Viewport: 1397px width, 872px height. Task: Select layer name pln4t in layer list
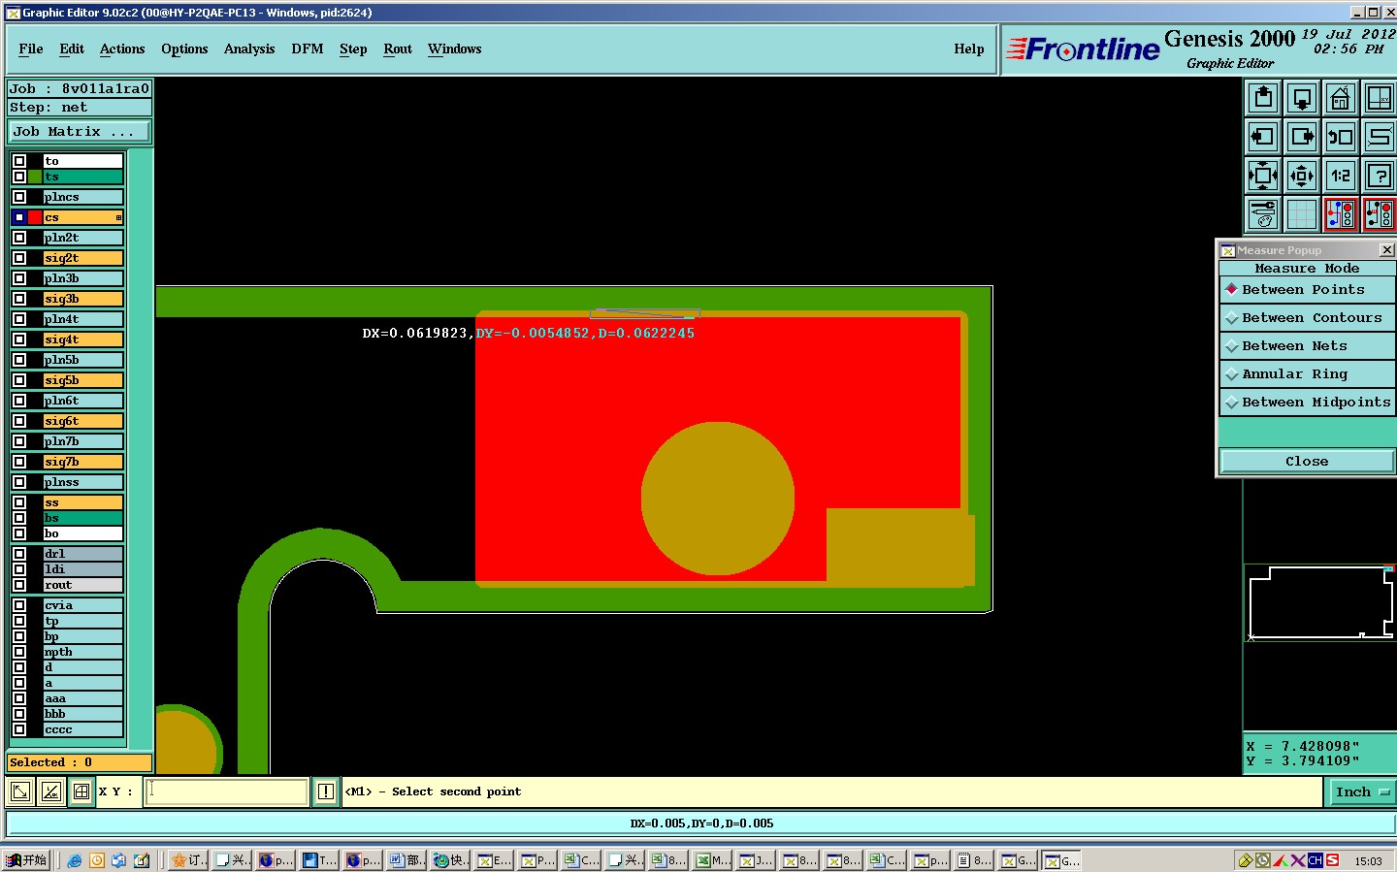(82, 319)
